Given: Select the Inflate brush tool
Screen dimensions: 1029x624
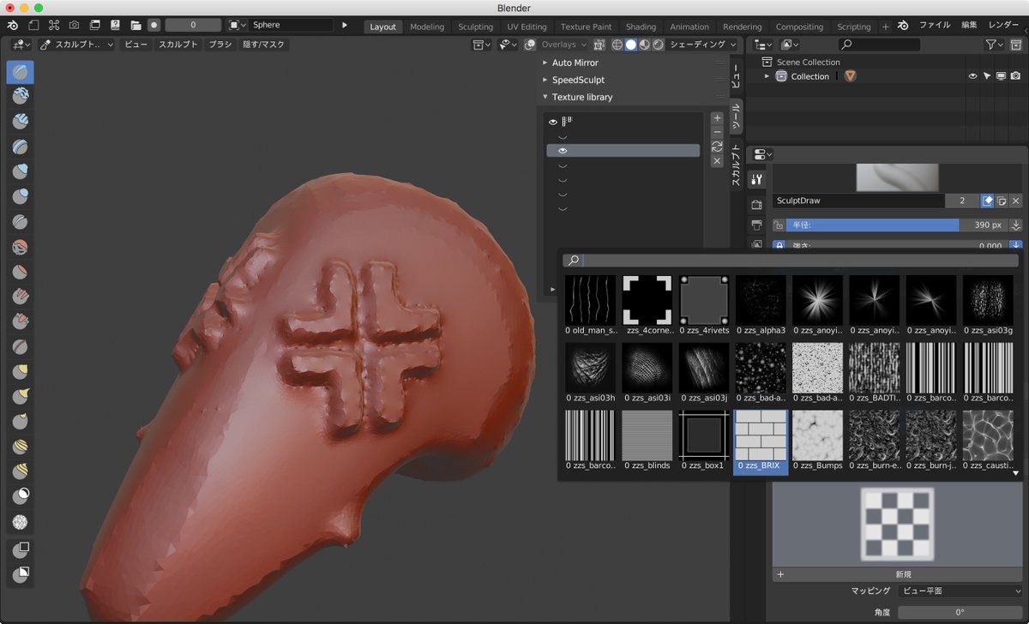Looking at the screenshot, I should click(x=21, y=171).
